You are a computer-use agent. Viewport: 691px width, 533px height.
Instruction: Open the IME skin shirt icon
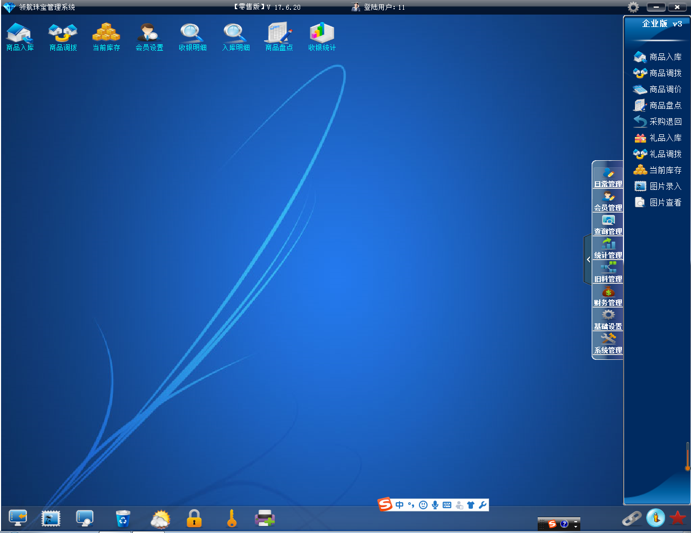[x=471, y=505]
